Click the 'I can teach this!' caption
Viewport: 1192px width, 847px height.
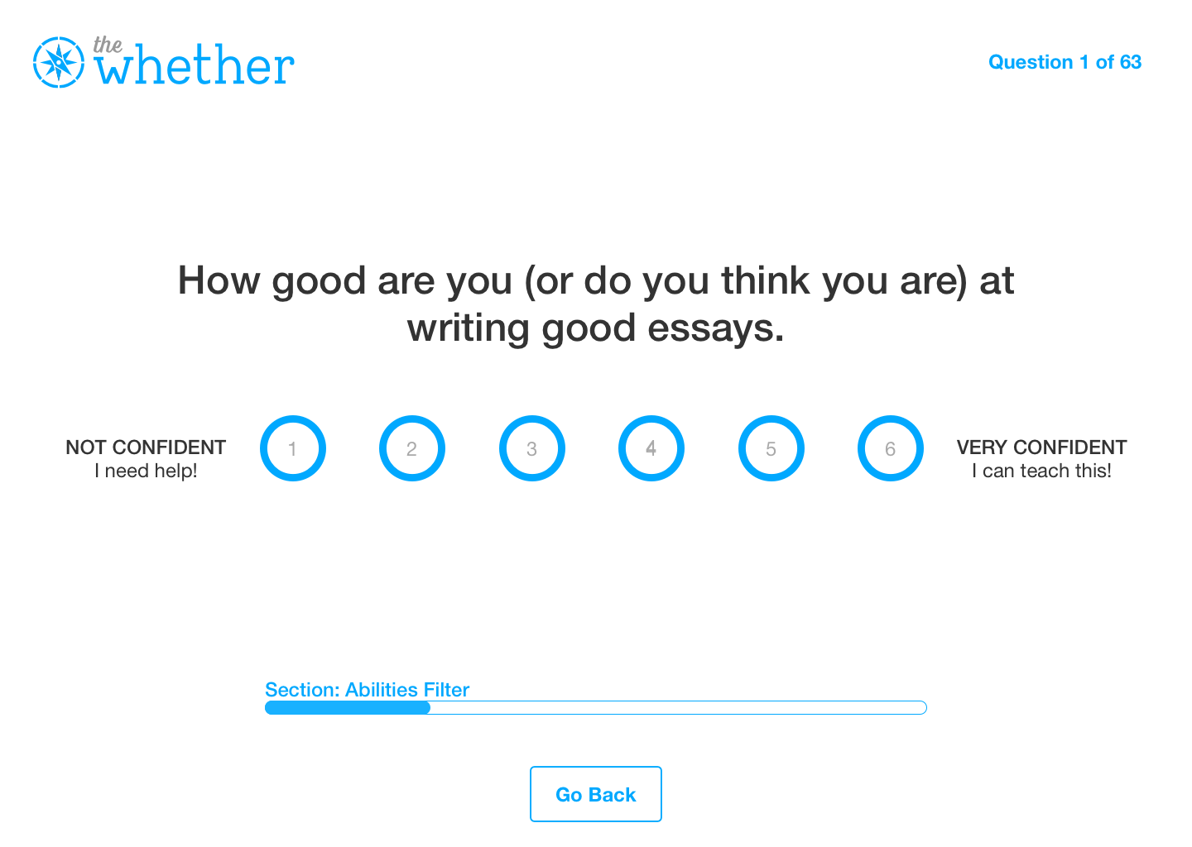click(1041, 471)
